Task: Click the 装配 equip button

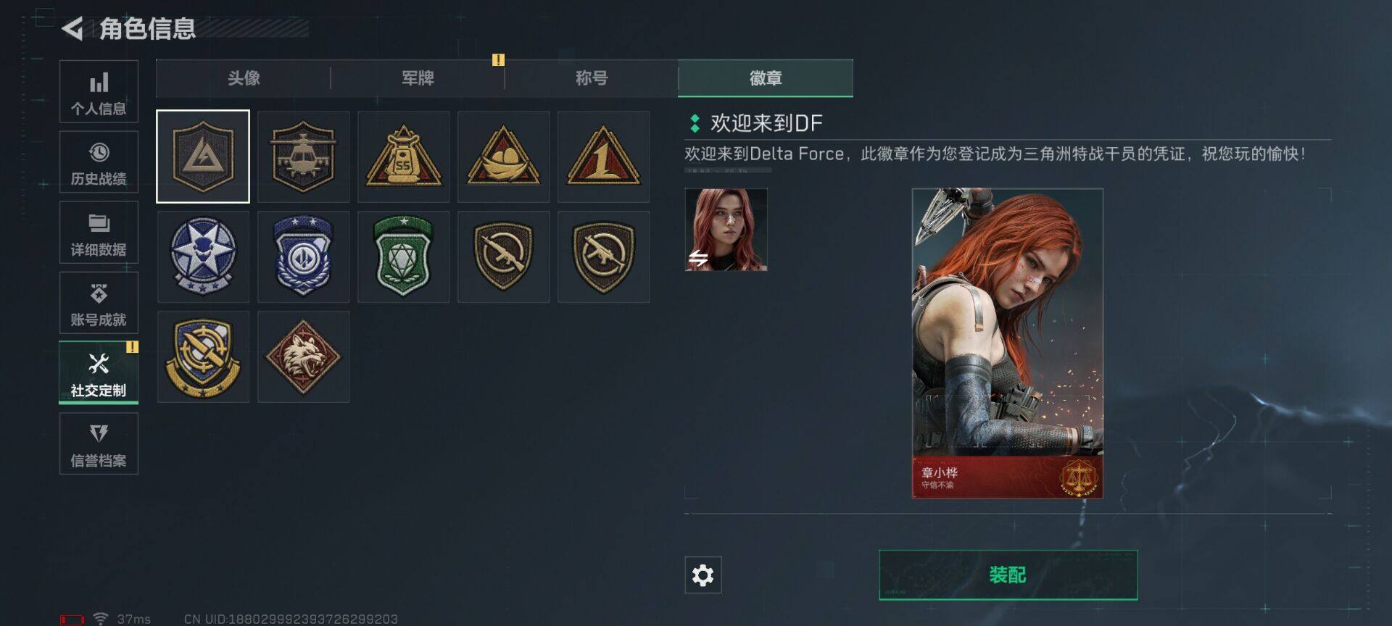Action: [1008, 575]
